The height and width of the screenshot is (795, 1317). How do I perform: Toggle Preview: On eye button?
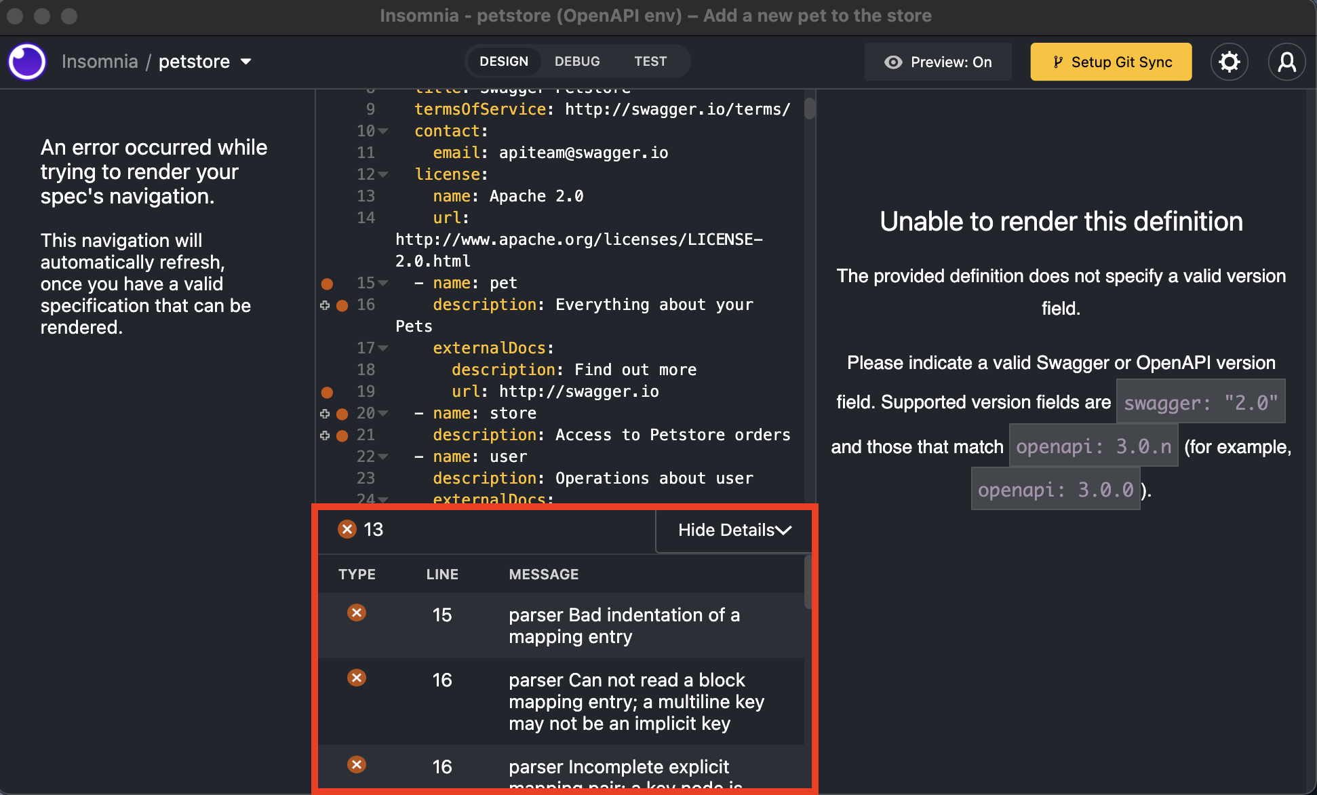(938, 62)
